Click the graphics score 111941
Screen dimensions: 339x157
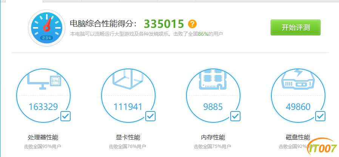[128, 107]
